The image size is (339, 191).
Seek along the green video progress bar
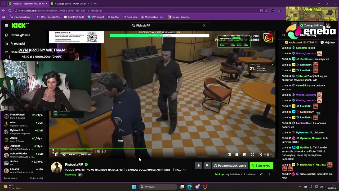pyautogui.click(x=162, y=149)
